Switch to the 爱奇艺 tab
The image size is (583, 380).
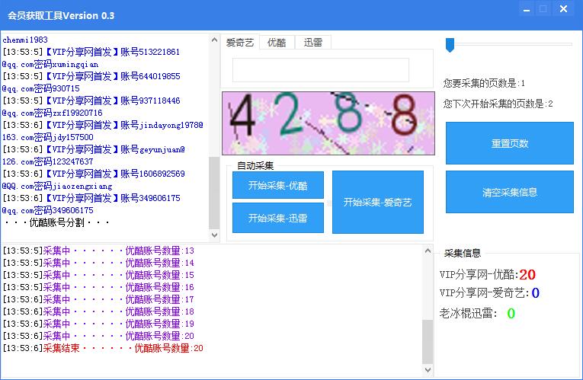(x=240, y=43)
